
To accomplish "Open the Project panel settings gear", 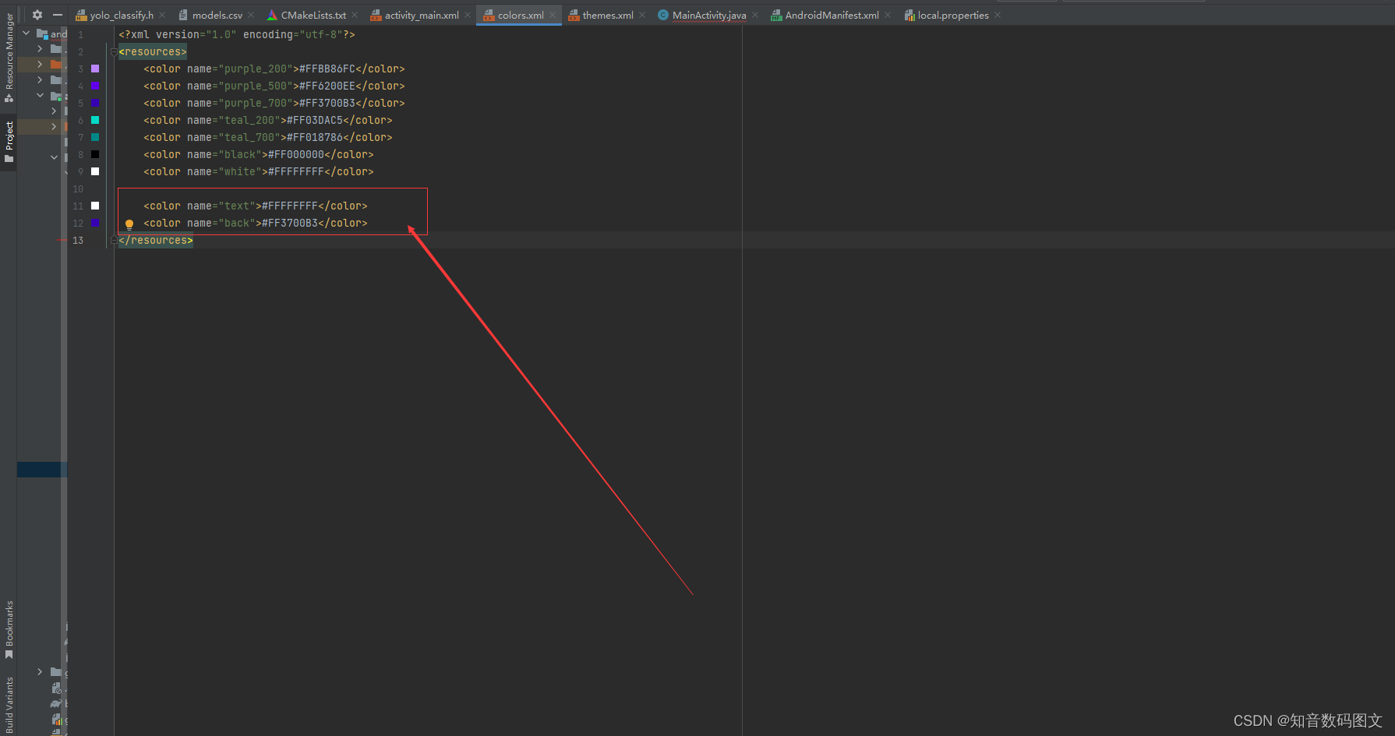I will pyautogui.click(x=37, y=14).
